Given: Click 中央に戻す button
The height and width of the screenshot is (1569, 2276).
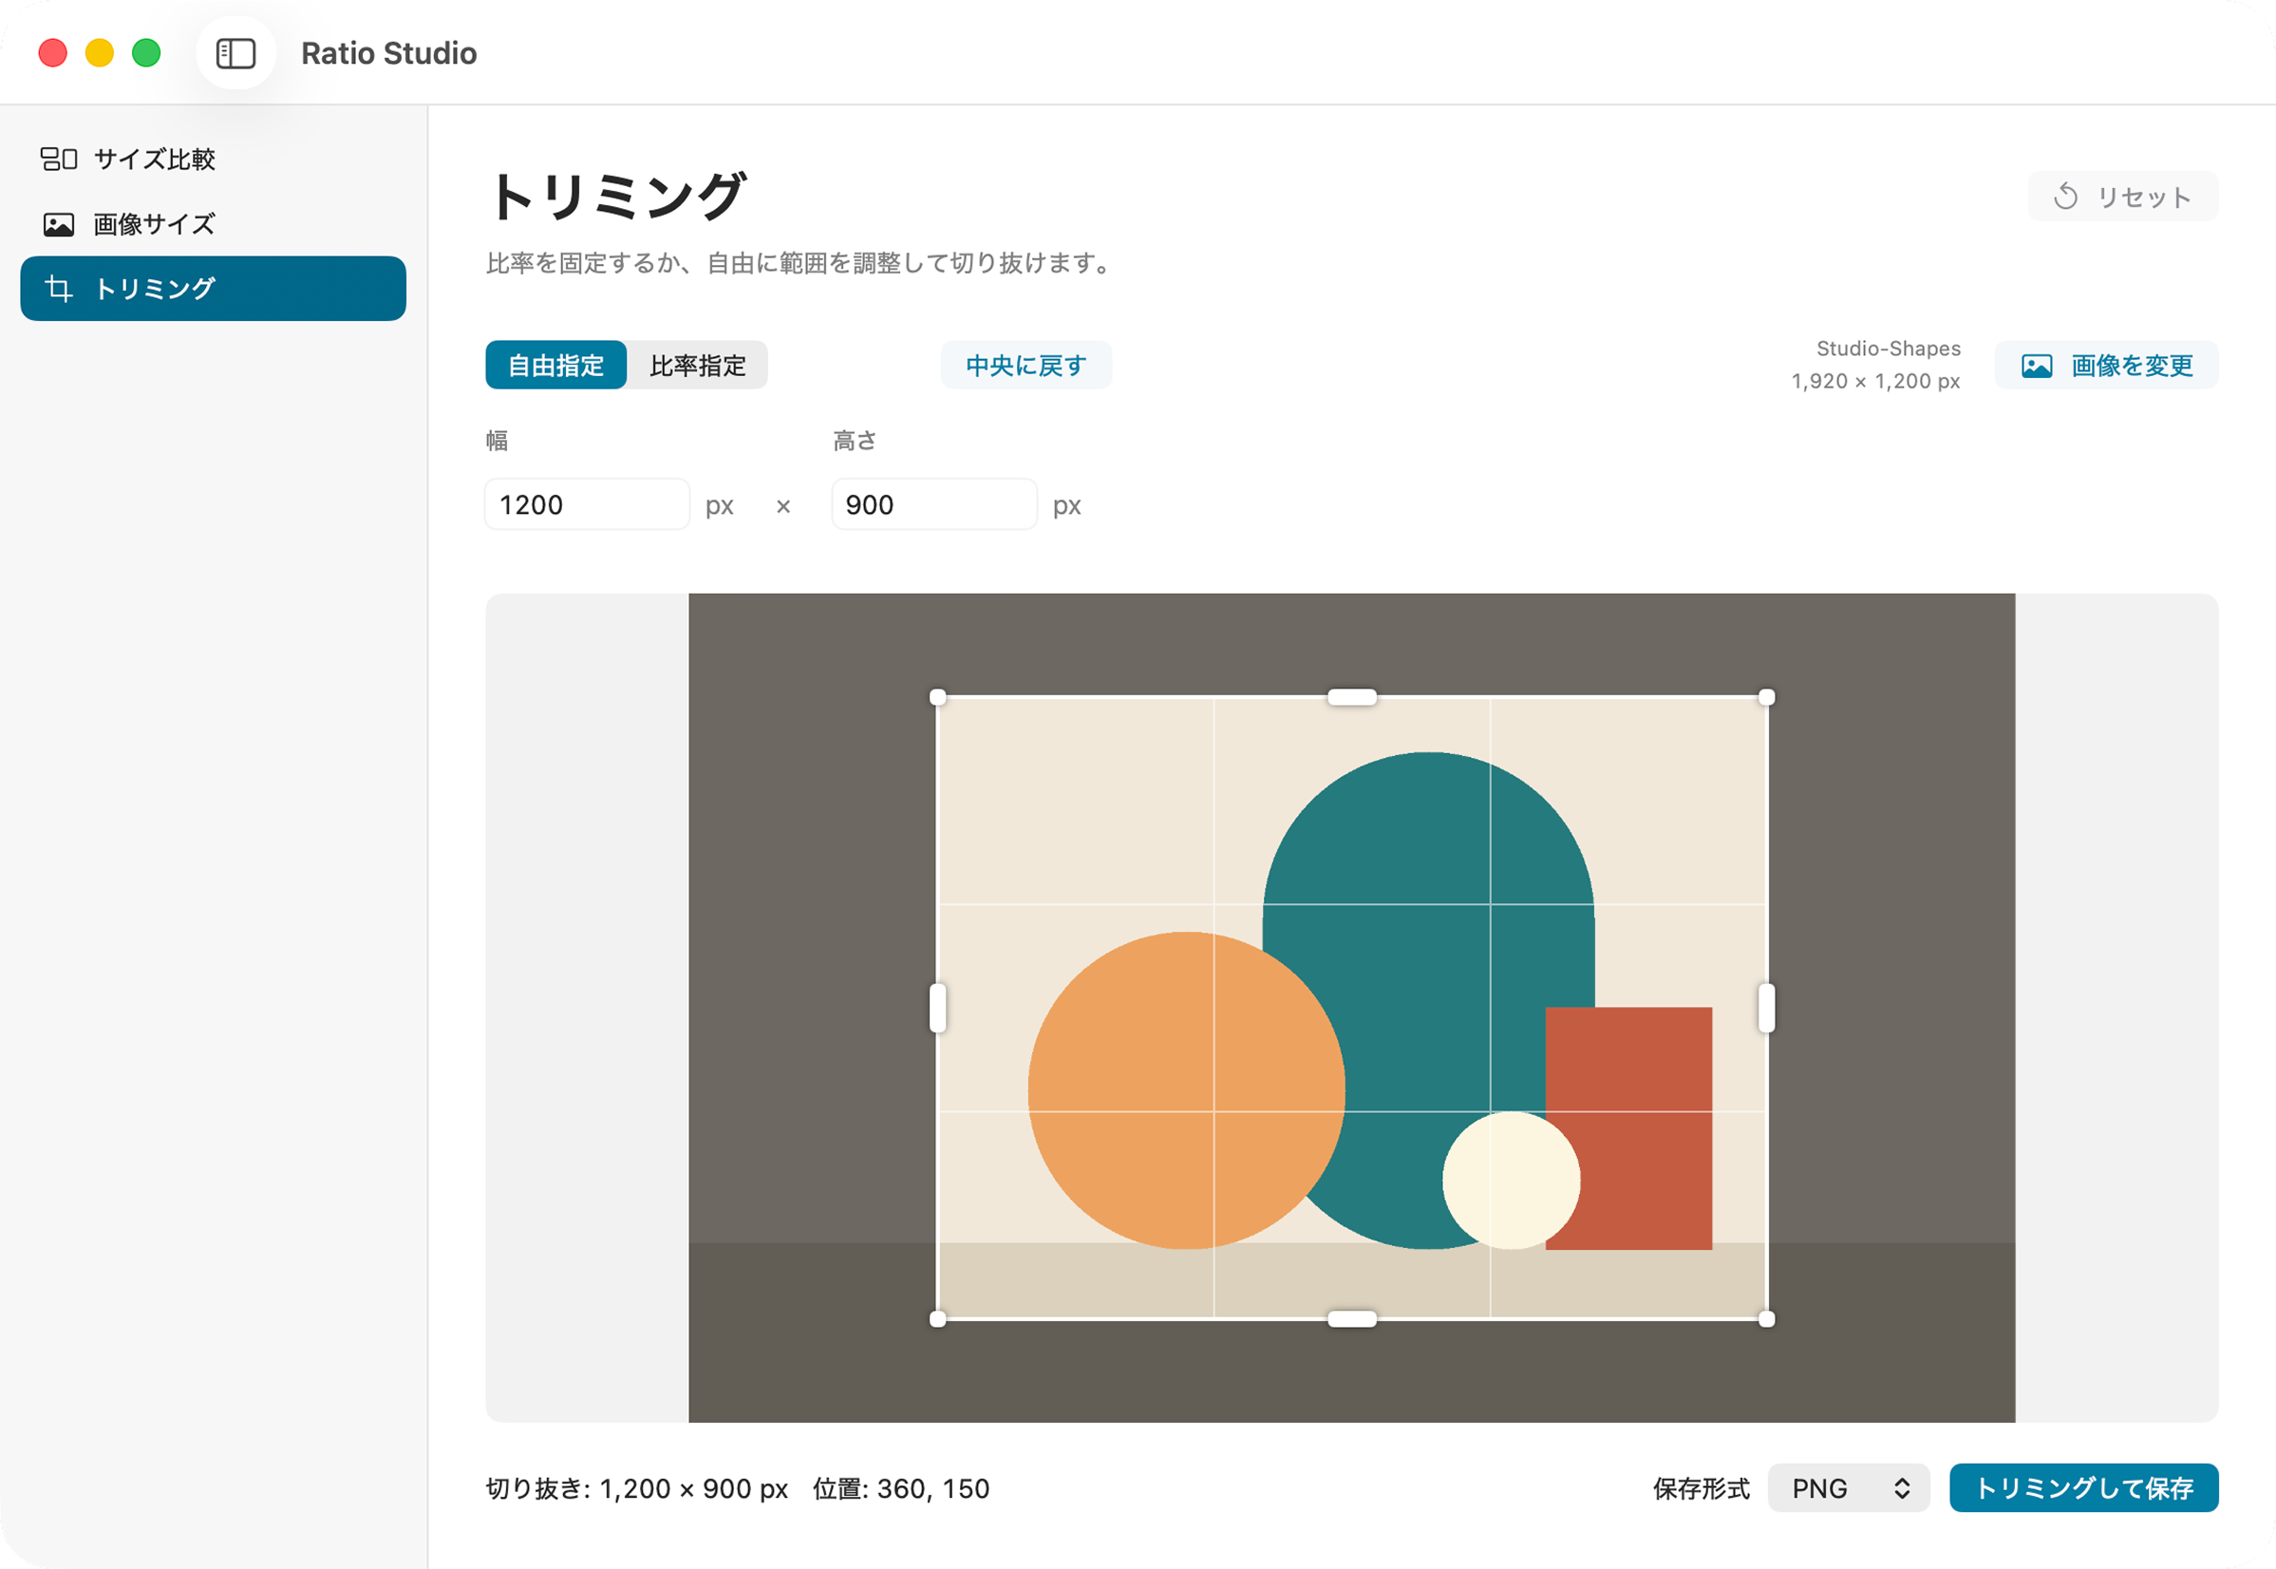Looking at the screenshot, I should (1026, 366).
